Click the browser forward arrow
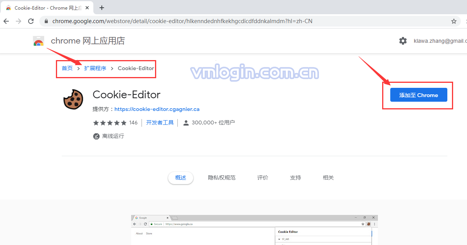Viewport: 467px width, 245px height. [19, 21]
